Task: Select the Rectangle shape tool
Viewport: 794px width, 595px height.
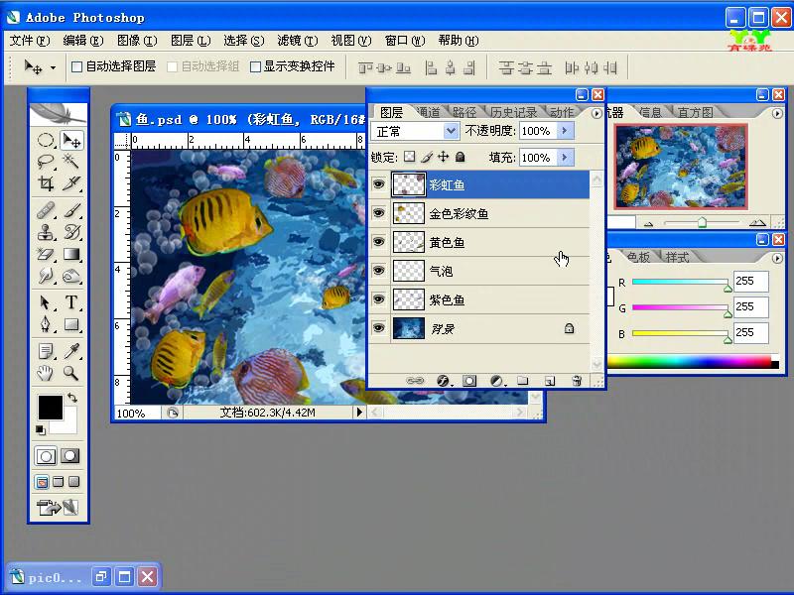Action: point(71,324)
